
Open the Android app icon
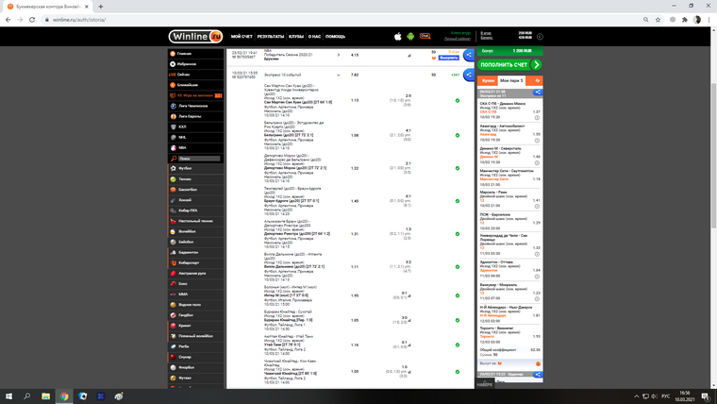[410, 37]
